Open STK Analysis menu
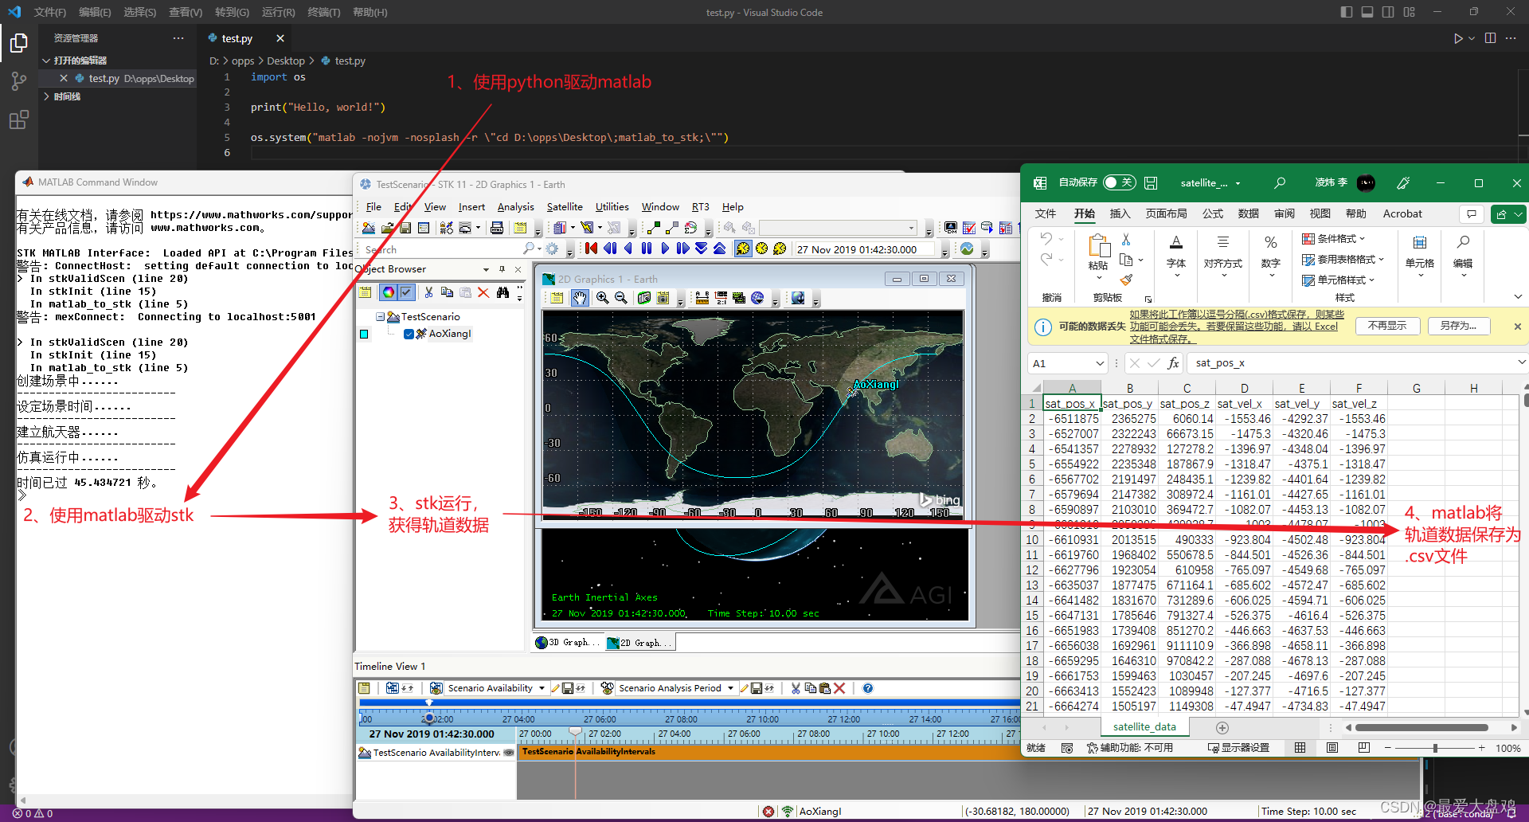 (x=515, y=207)
